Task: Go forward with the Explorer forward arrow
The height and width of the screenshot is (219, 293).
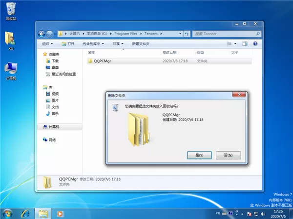Action: tap(49, 34)
